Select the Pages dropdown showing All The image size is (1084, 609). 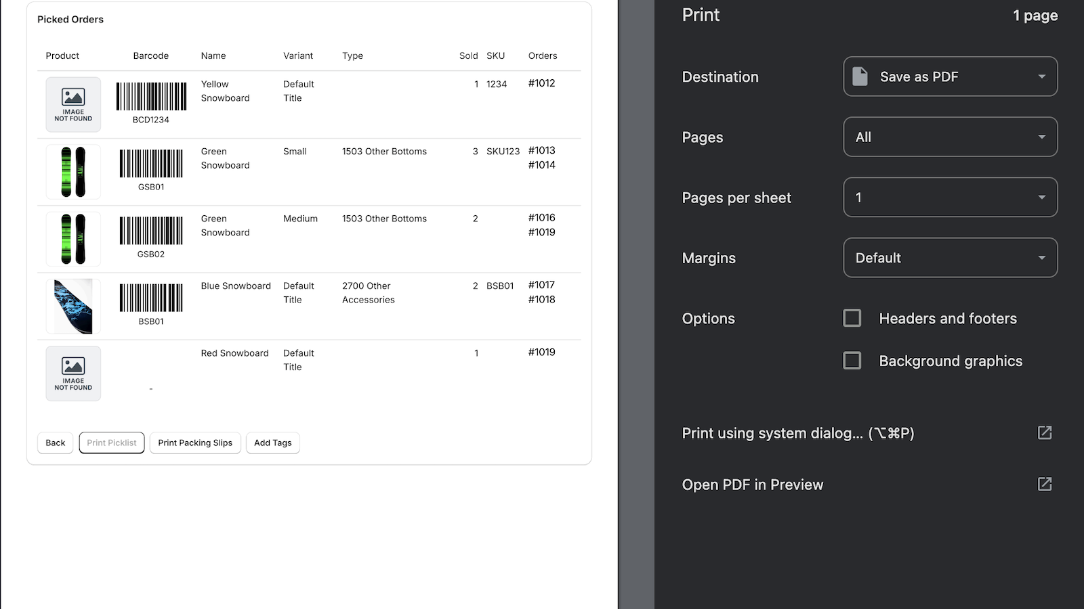[x=948, y=137]
